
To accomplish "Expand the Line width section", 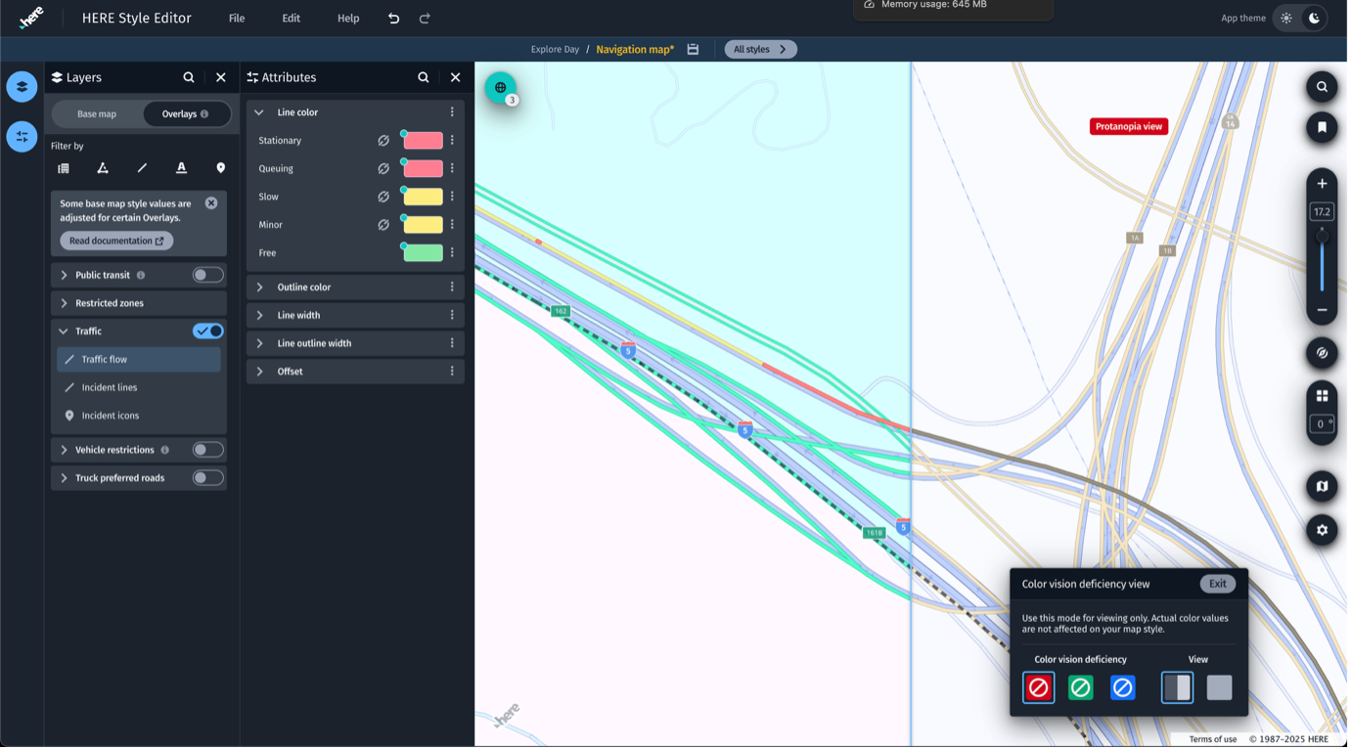I will [x=260, y=316].
